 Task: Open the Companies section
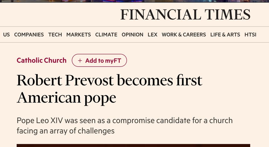click(29, 35)
